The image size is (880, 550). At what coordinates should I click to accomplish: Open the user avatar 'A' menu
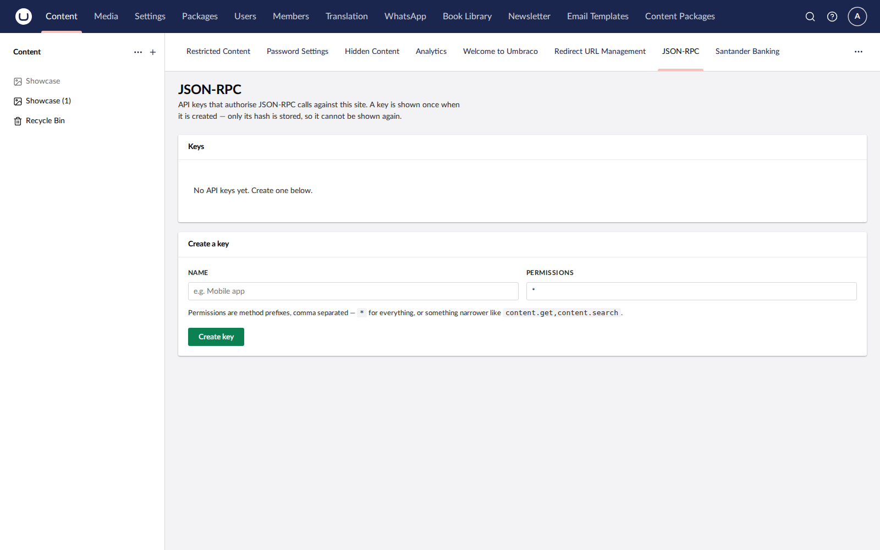click(x=857, y=16)
